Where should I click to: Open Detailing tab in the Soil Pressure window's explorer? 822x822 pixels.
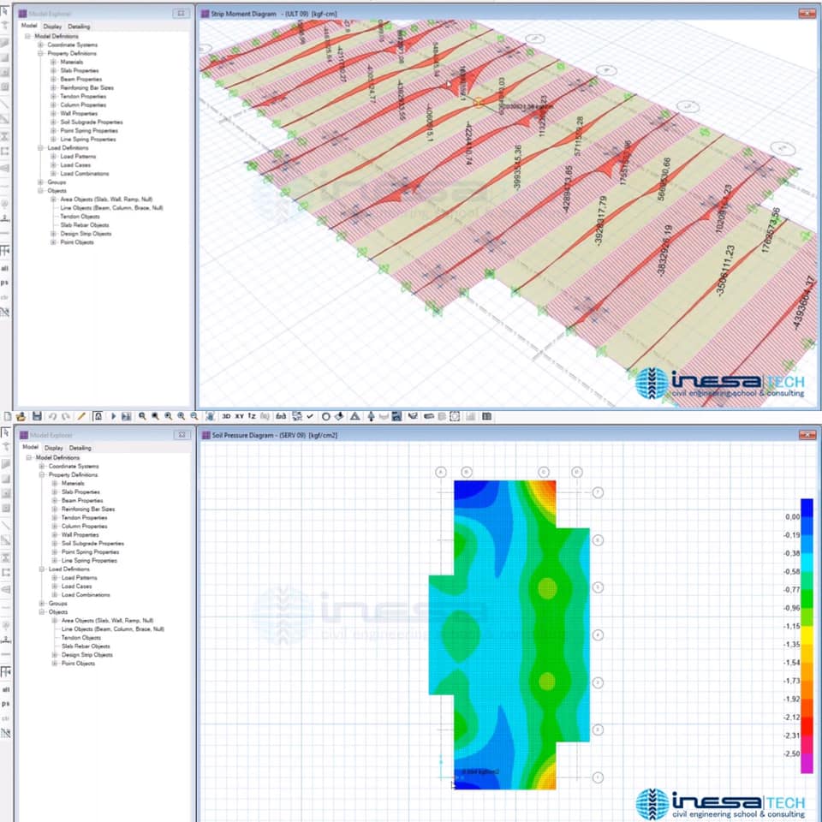click(80, 448)
